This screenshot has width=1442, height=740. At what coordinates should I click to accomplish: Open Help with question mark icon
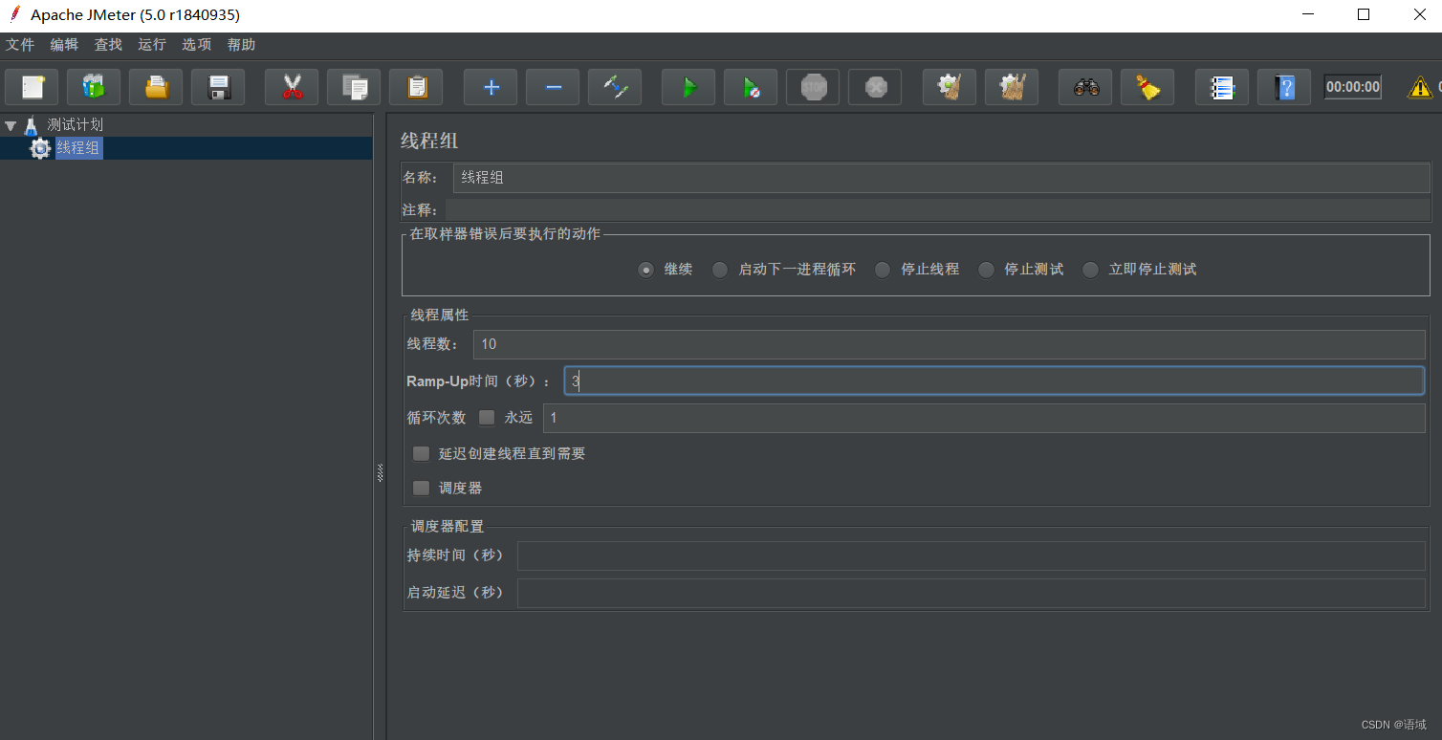tap(1284, 87)
